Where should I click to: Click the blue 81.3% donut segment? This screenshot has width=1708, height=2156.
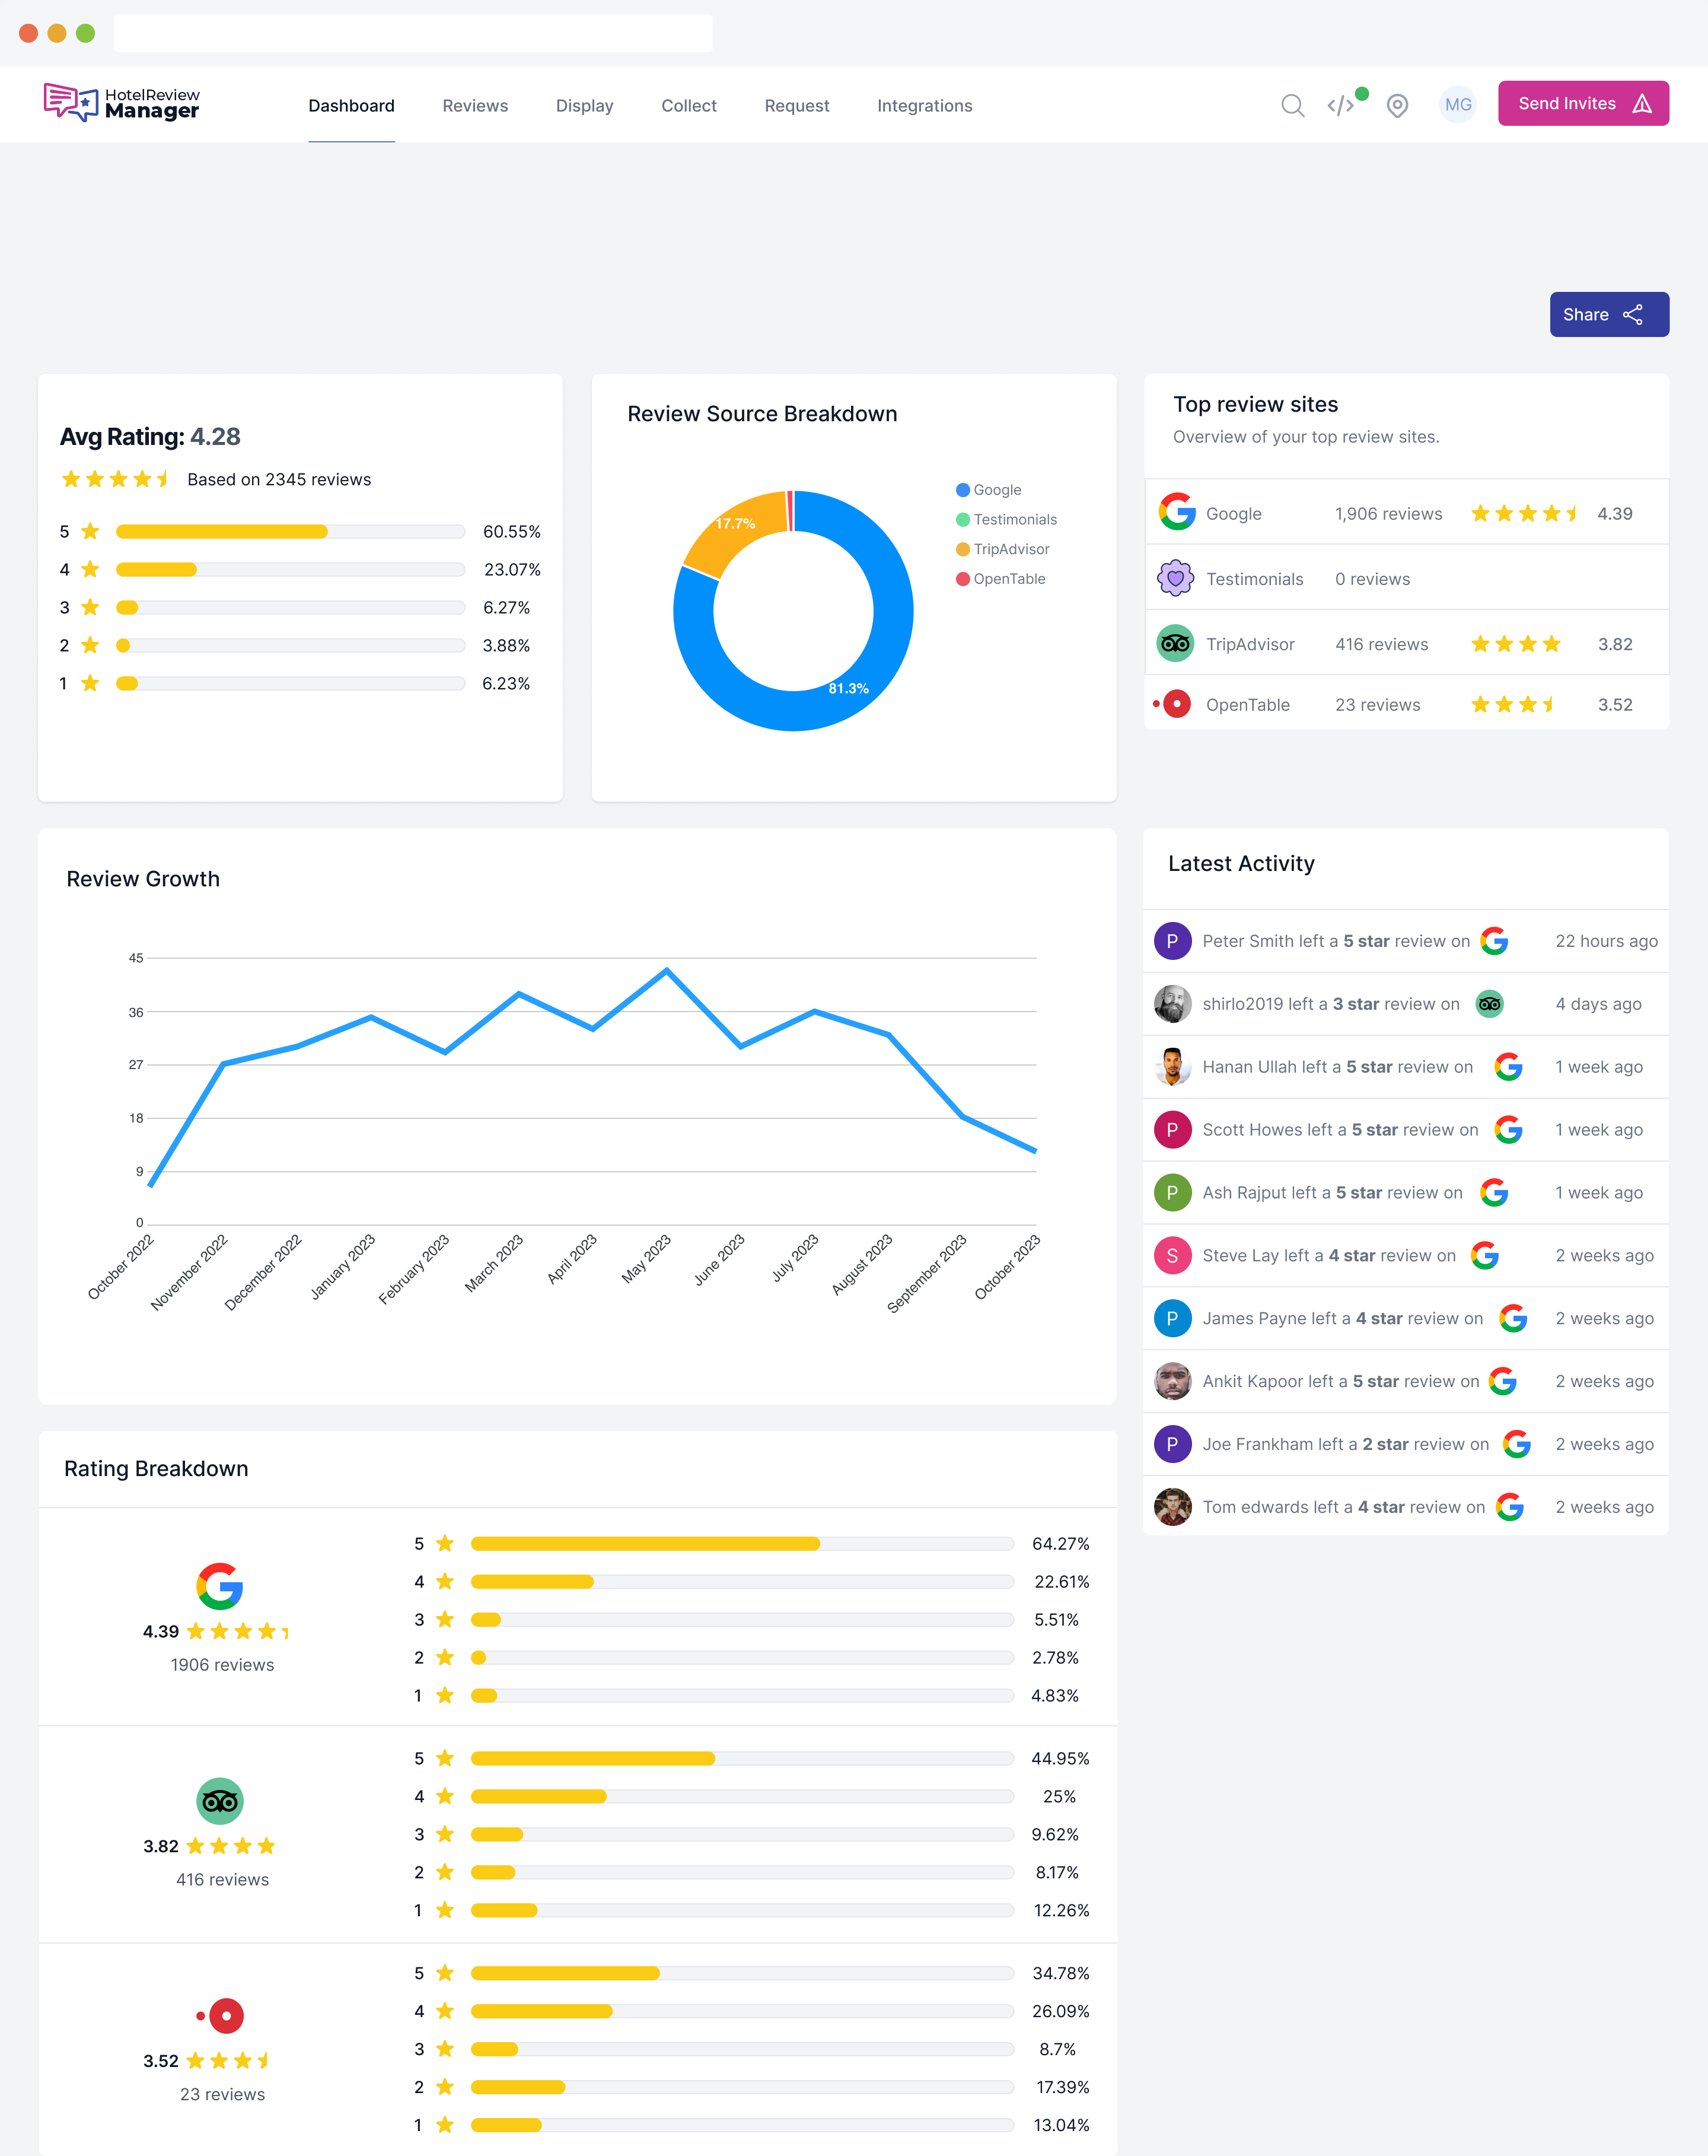click(849, 689)
